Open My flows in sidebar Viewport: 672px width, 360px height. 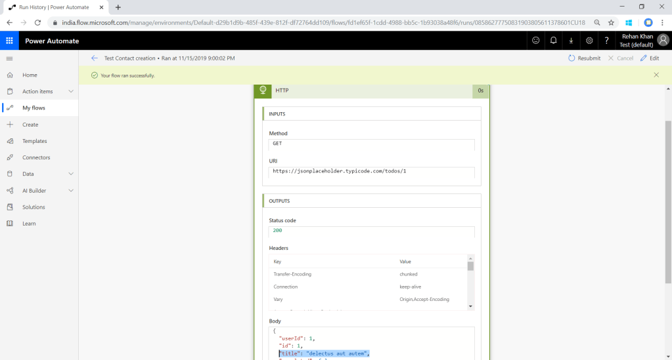(x=34, y=108)
